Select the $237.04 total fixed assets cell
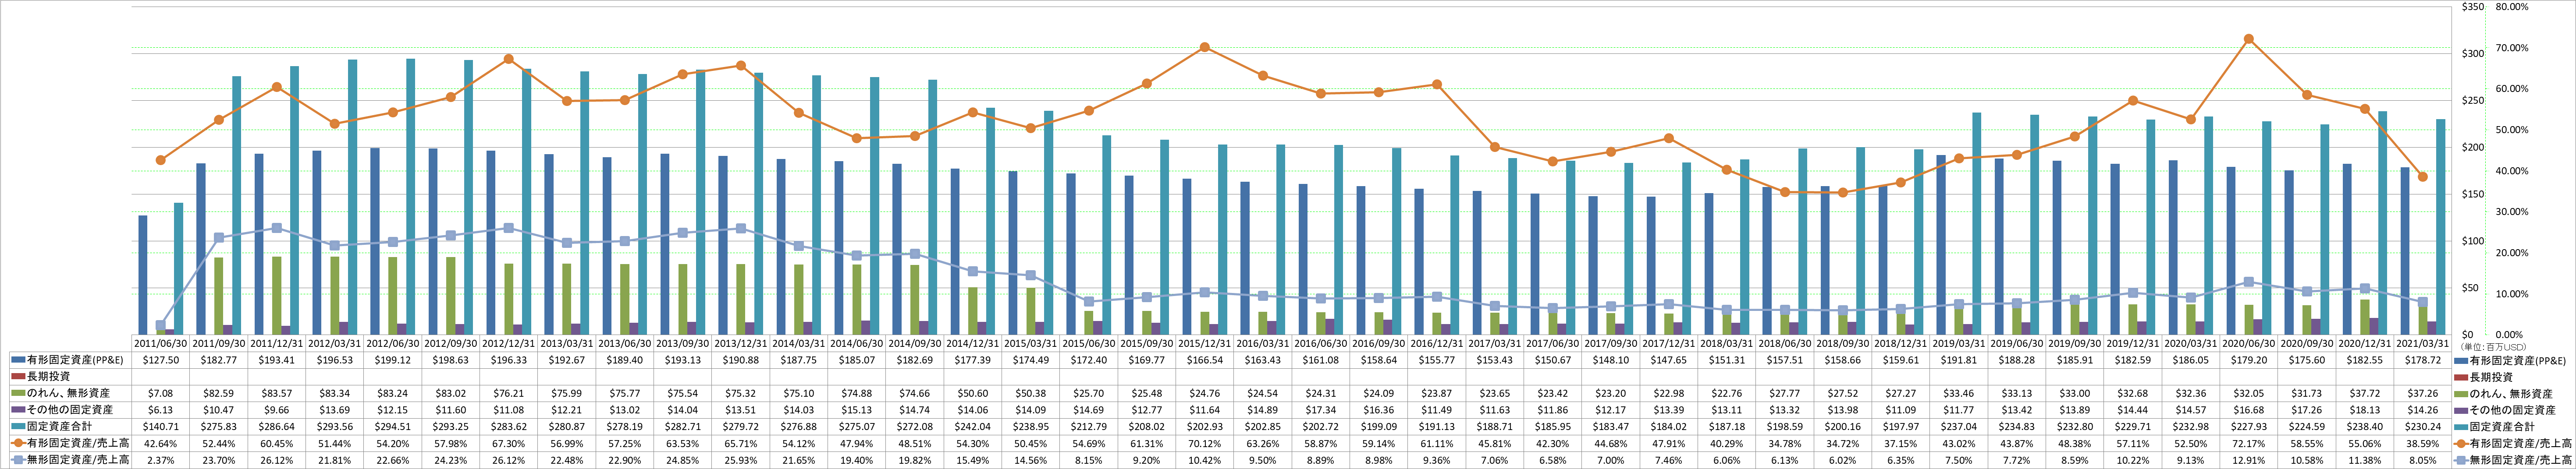Screen dimensions: 2576x469 pyautogui.click(x=1959, y=426)
